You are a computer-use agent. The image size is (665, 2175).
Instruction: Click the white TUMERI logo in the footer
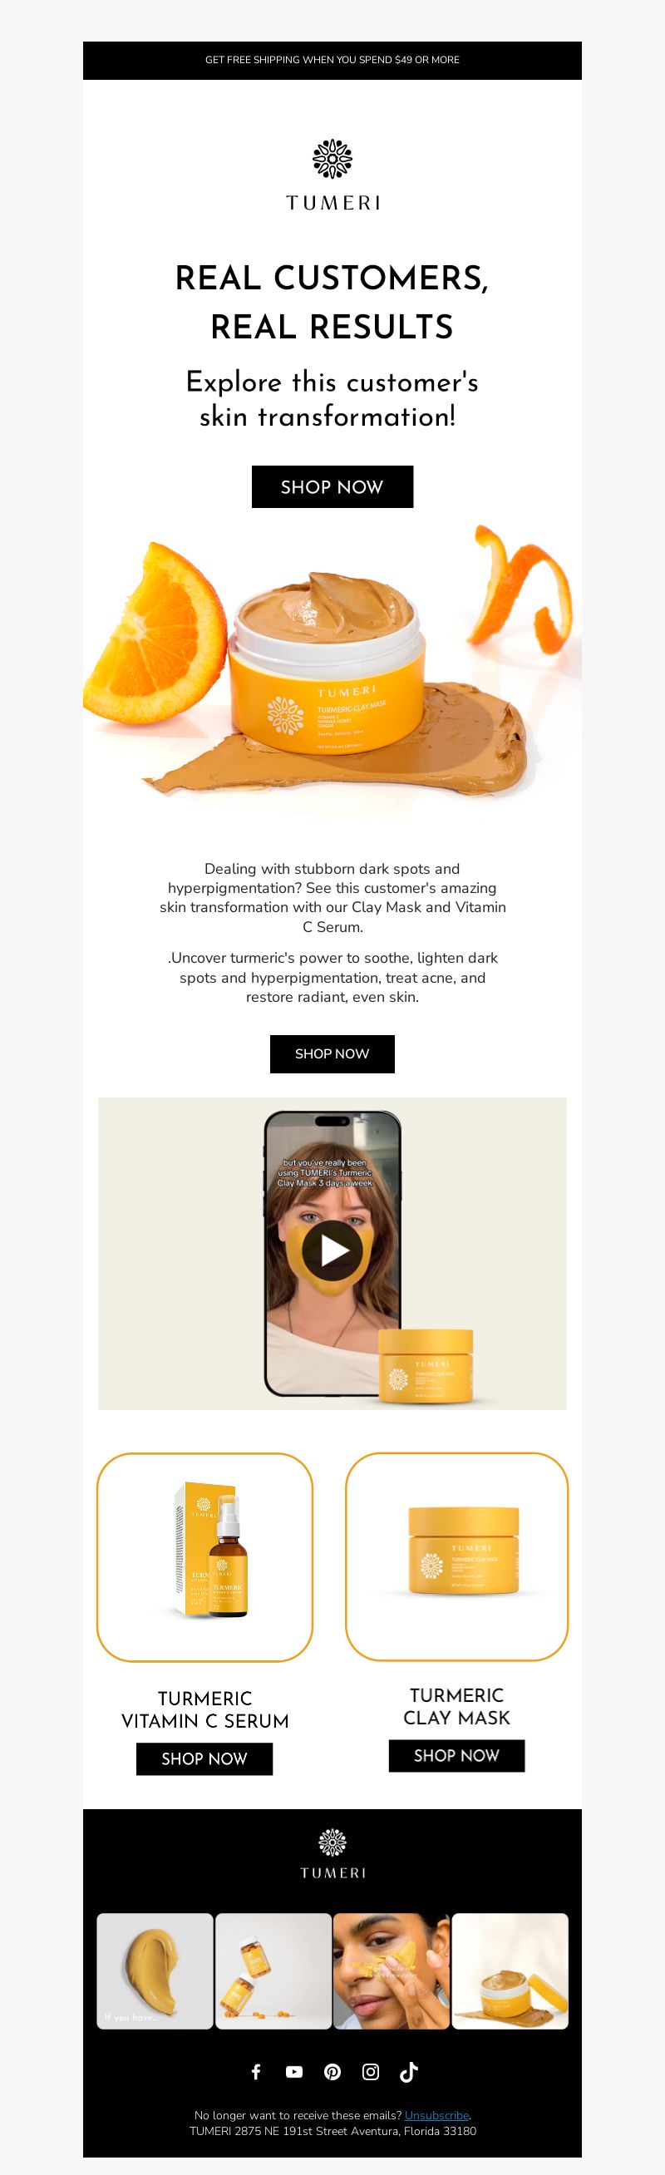332,1853
